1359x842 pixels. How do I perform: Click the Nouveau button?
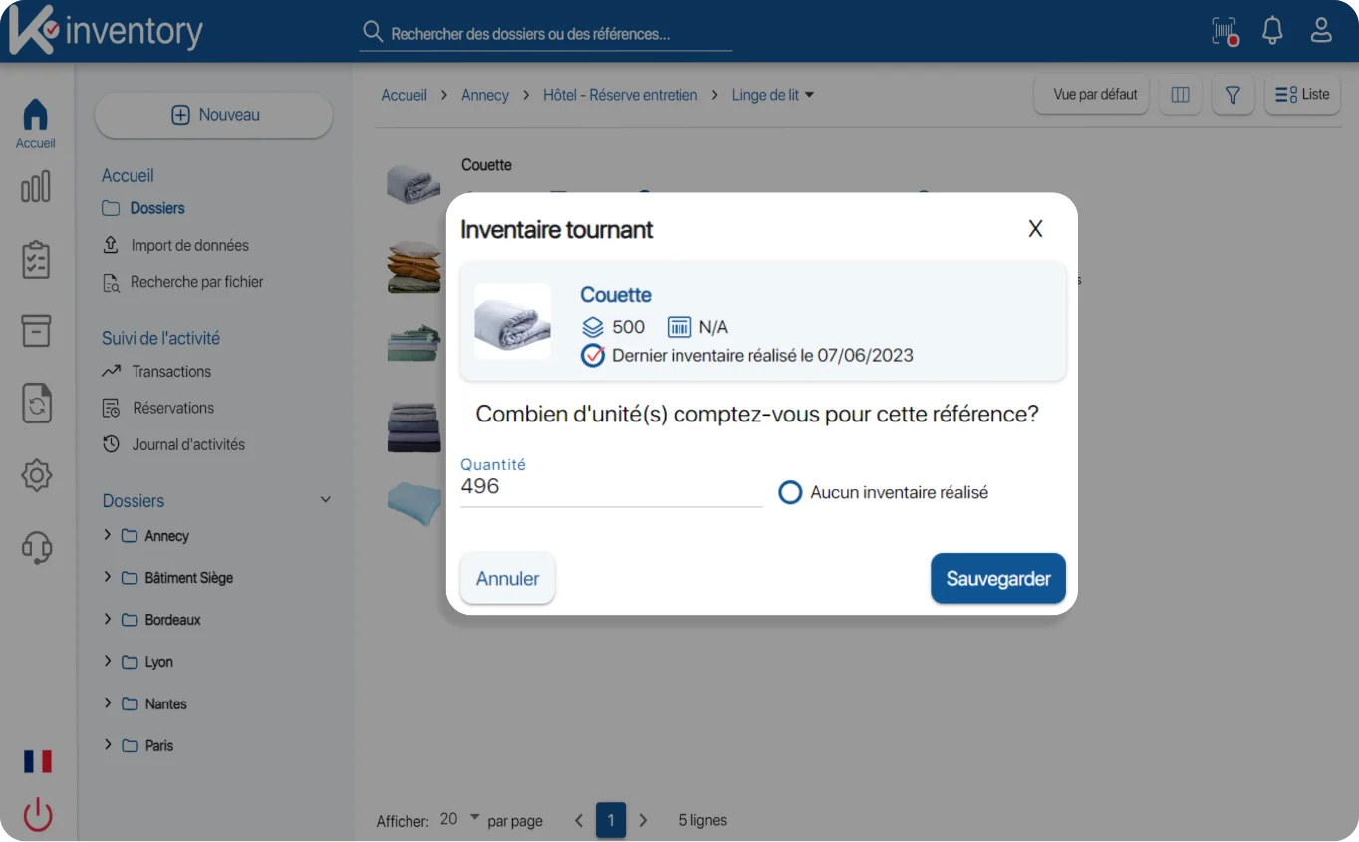point(213,115)
